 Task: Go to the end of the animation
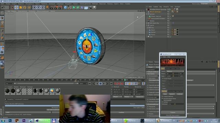point(111,83)
